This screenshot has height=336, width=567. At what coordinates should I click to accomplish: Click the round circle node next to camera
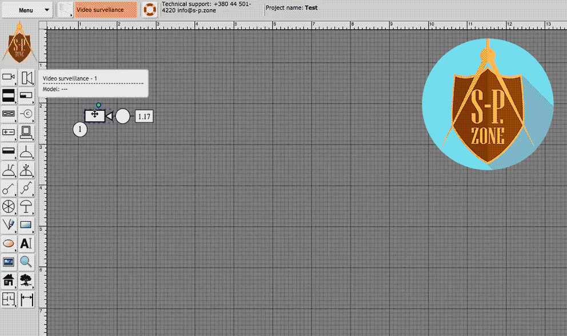click(122, 116)
